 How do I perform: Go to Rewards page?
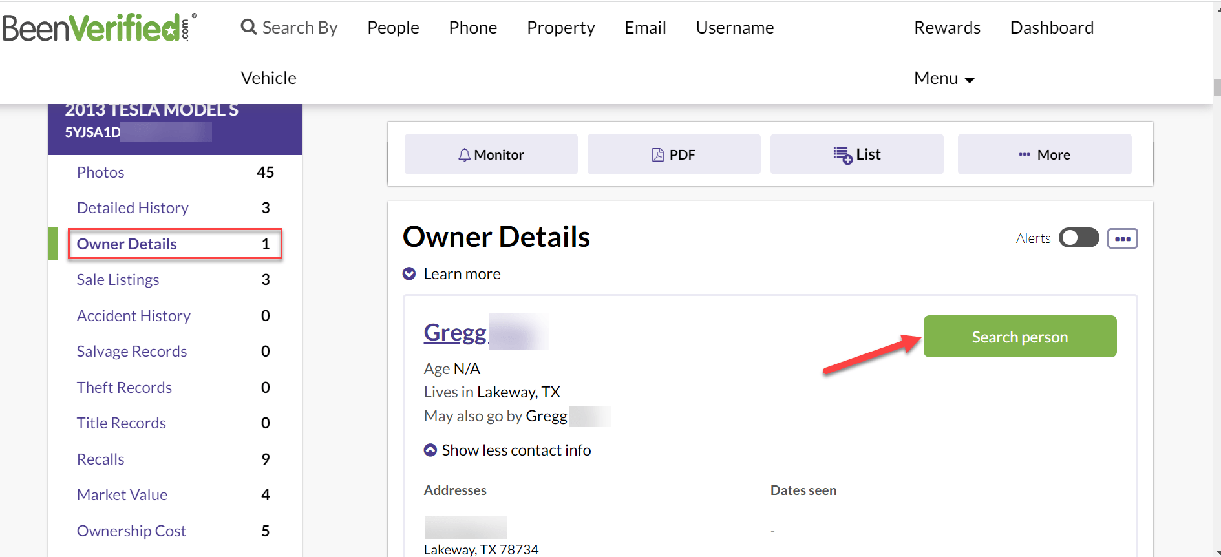point(947,28)
